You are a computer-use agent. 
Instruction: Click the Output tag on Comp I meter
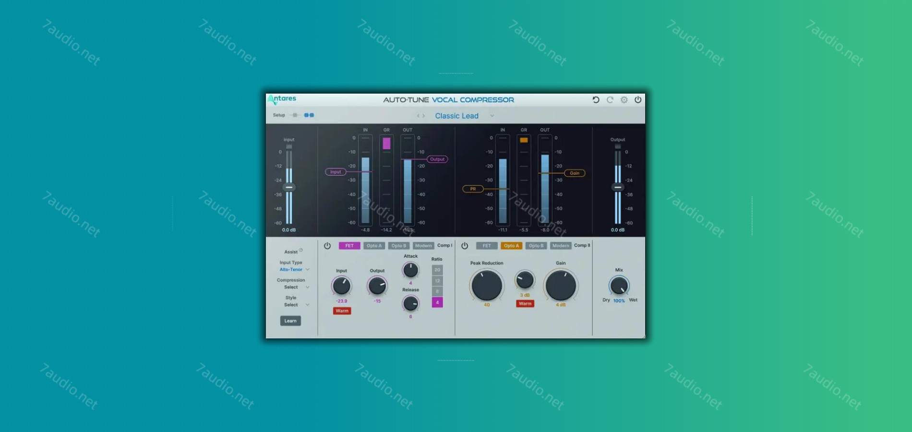coord(437,159)
